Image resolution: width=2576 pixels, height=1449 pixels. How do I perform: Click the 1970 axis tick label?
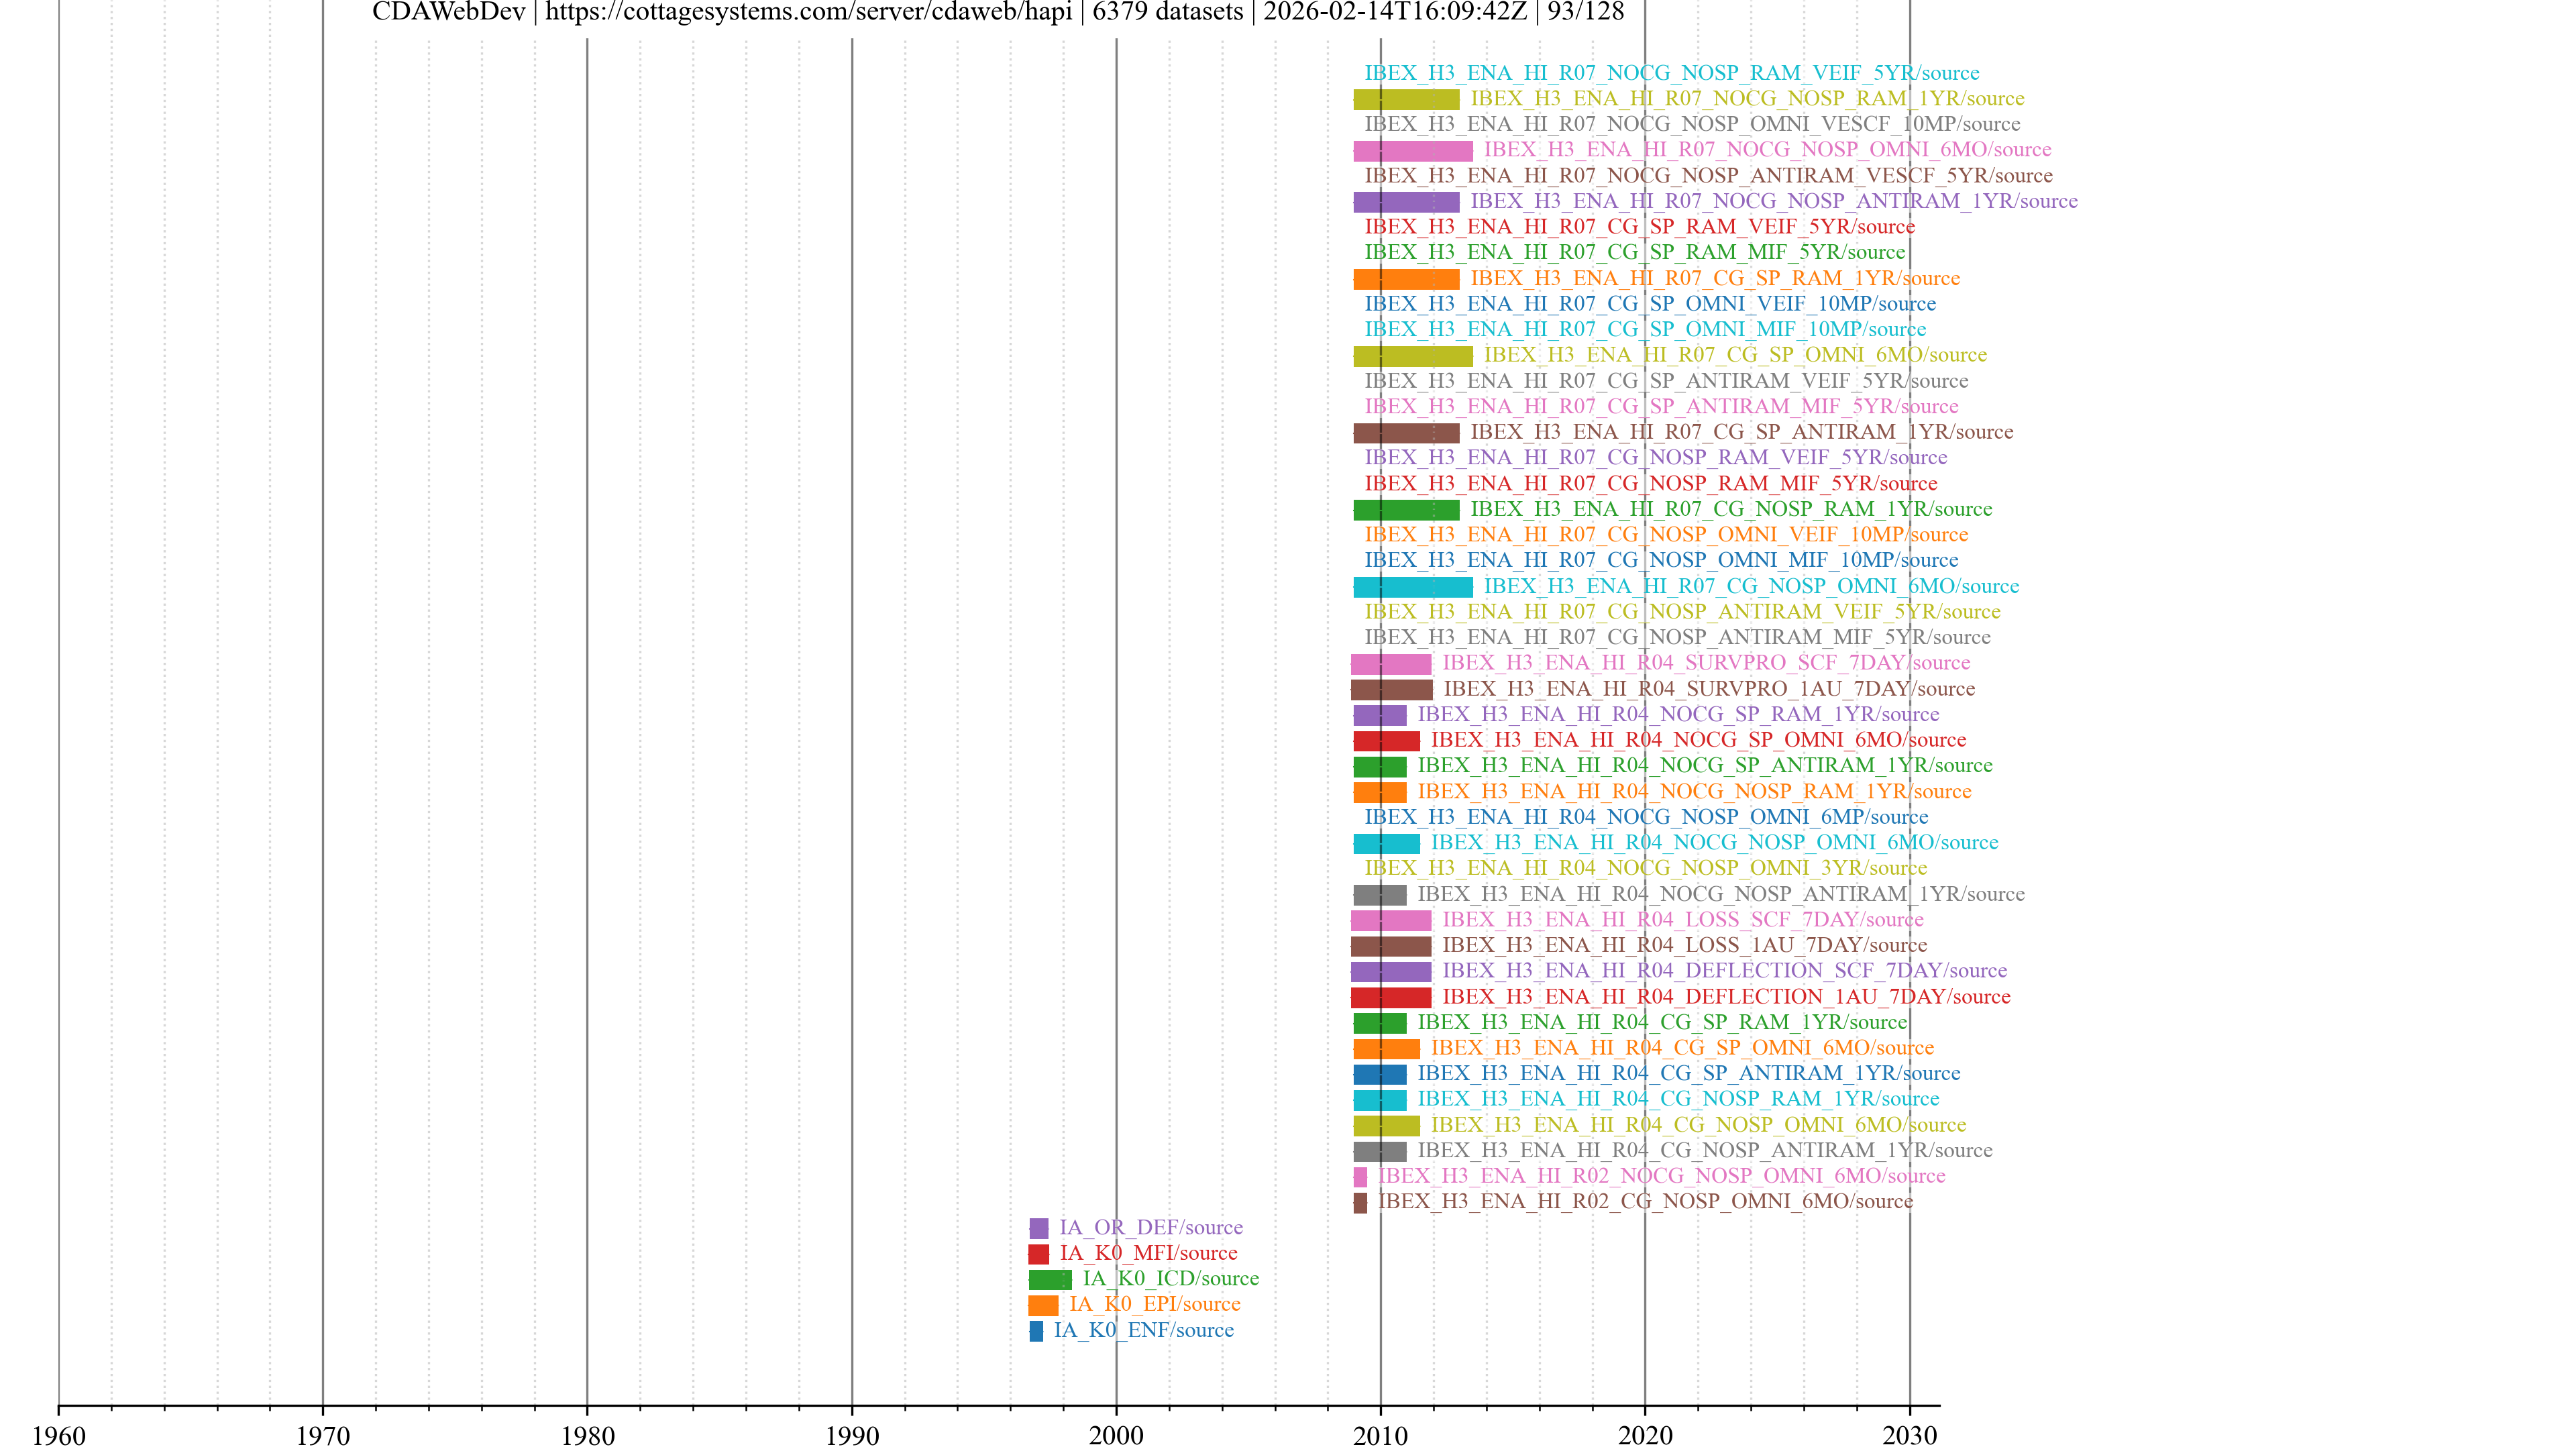323,1436
